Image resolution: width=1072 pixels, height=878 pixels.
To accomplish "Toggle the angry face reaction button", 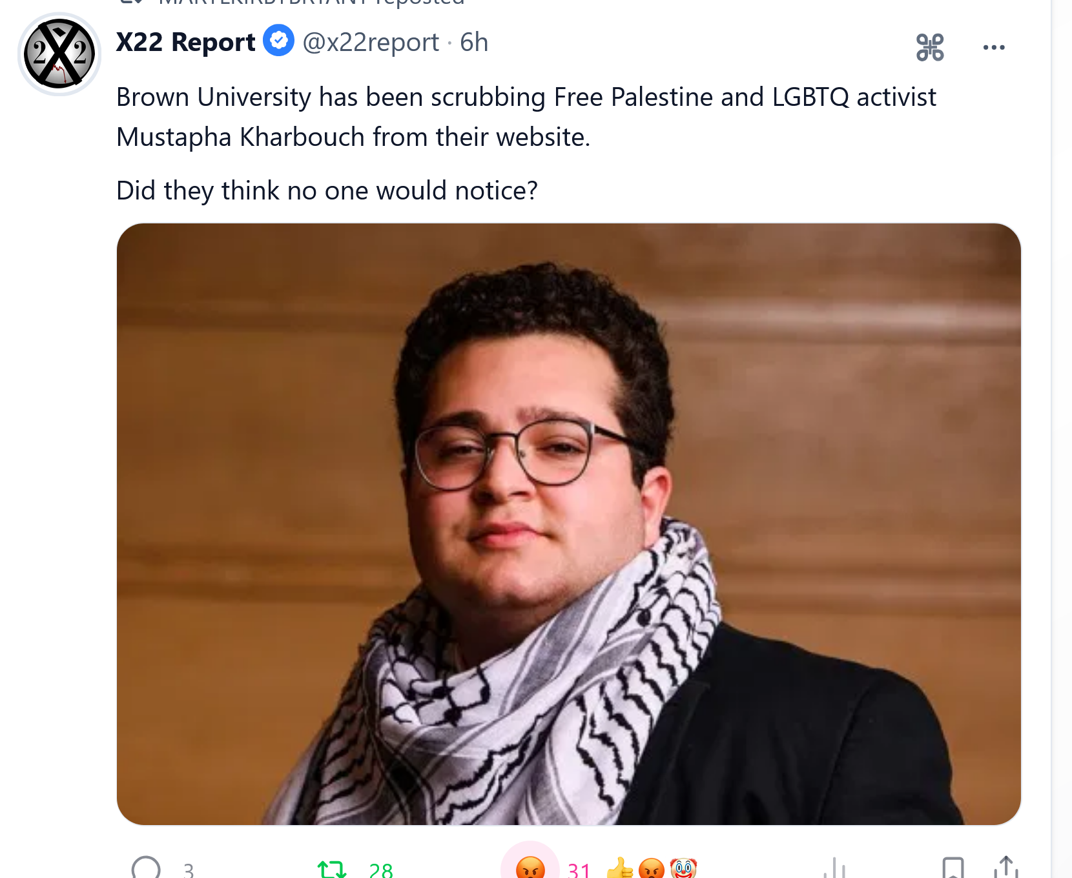I will (x=530, y=868).
